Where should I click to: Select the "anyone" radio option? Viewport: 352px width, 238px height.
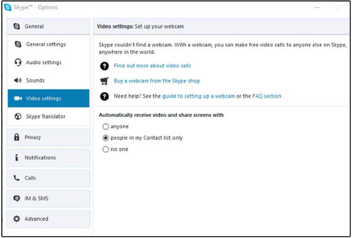(106, 126)
